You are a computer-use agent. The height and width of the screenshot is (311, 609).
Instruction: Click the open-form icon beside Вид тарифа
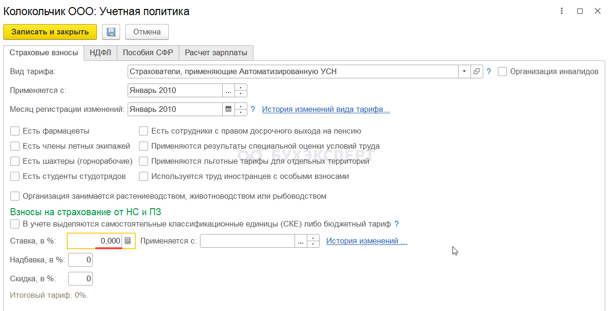477,72
